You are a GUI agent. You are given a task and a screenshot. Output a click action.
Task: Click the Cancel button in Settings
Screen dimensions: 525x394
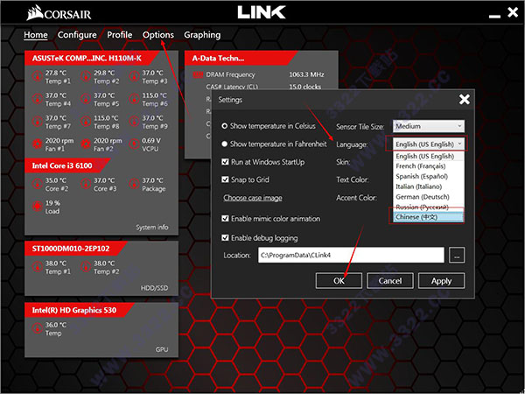coord(390,281)
